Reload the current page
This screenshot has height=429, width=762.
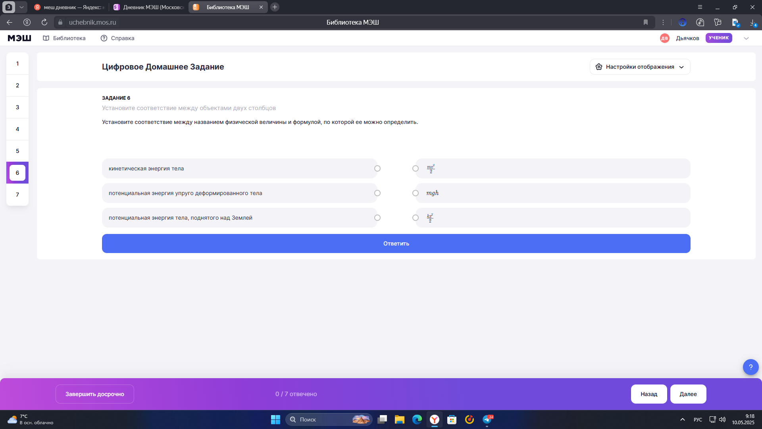[x=44, y=22]
